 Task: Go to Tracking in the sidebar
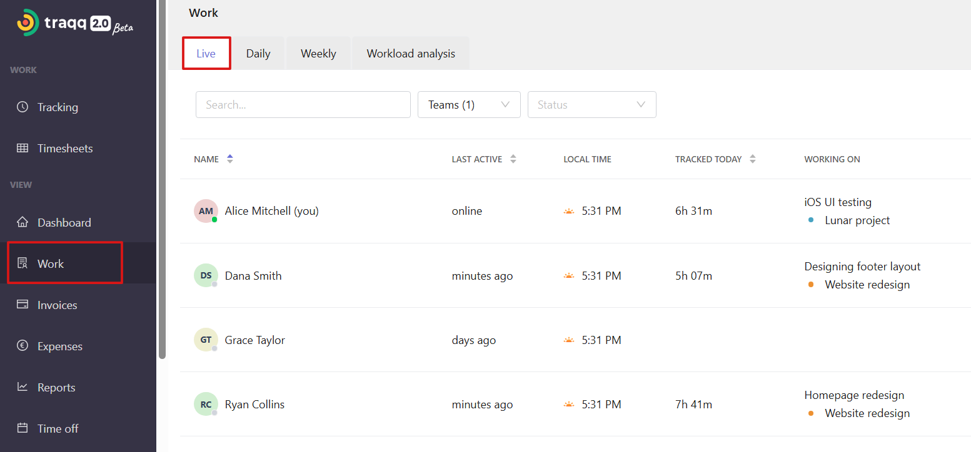coord(78,107)
